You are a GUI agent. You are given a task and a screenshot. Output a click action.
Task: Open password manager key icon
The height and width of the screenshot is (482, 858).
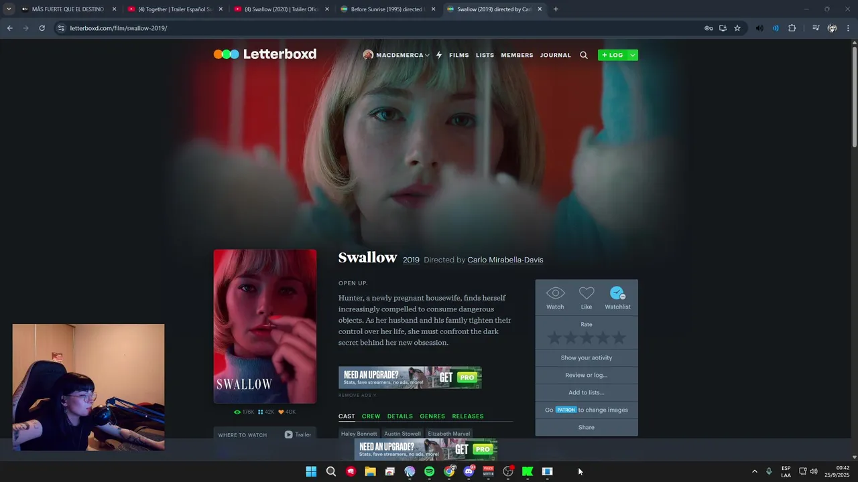click(x=709, y=28)
